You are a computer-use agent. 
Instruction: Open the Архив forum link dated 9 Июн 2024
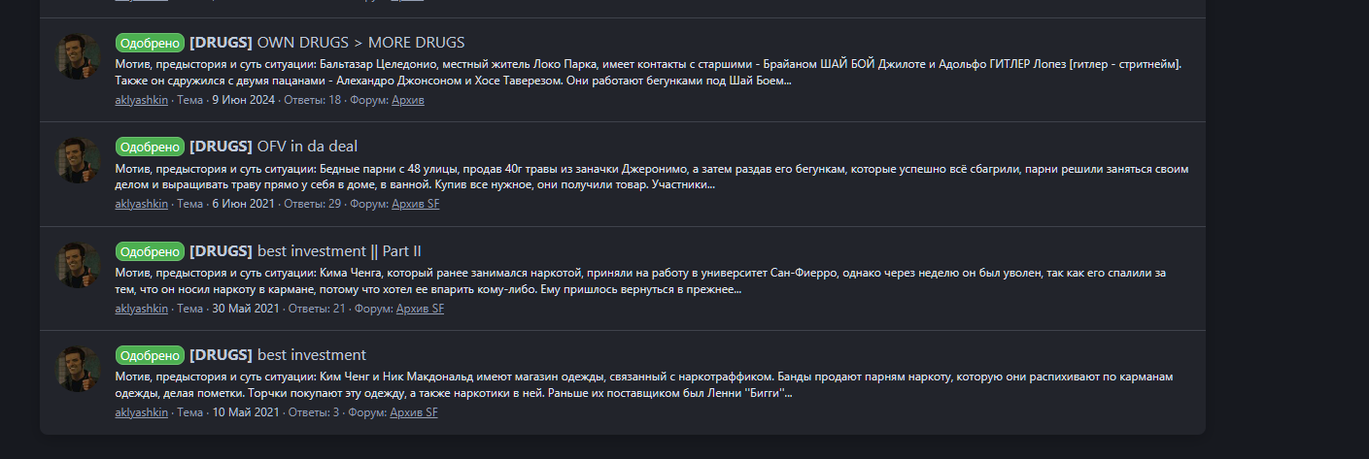point(408,100)
